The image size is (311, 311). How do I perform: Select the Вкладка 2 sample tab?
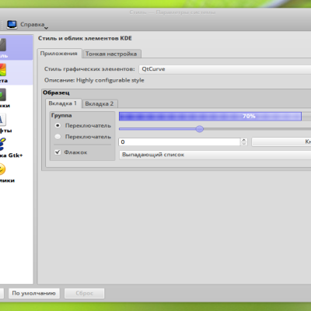100,103
